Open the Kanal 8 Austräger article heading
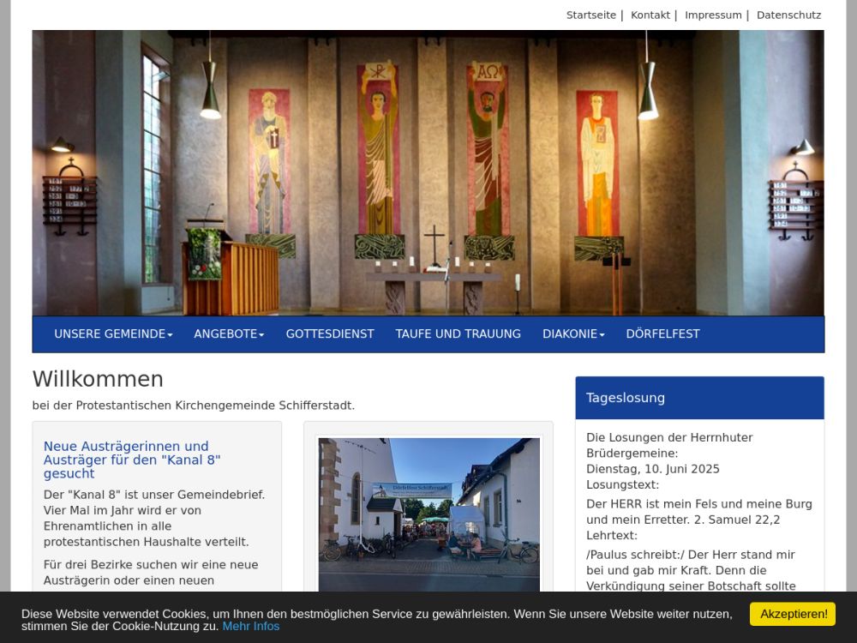 point(132,460)
